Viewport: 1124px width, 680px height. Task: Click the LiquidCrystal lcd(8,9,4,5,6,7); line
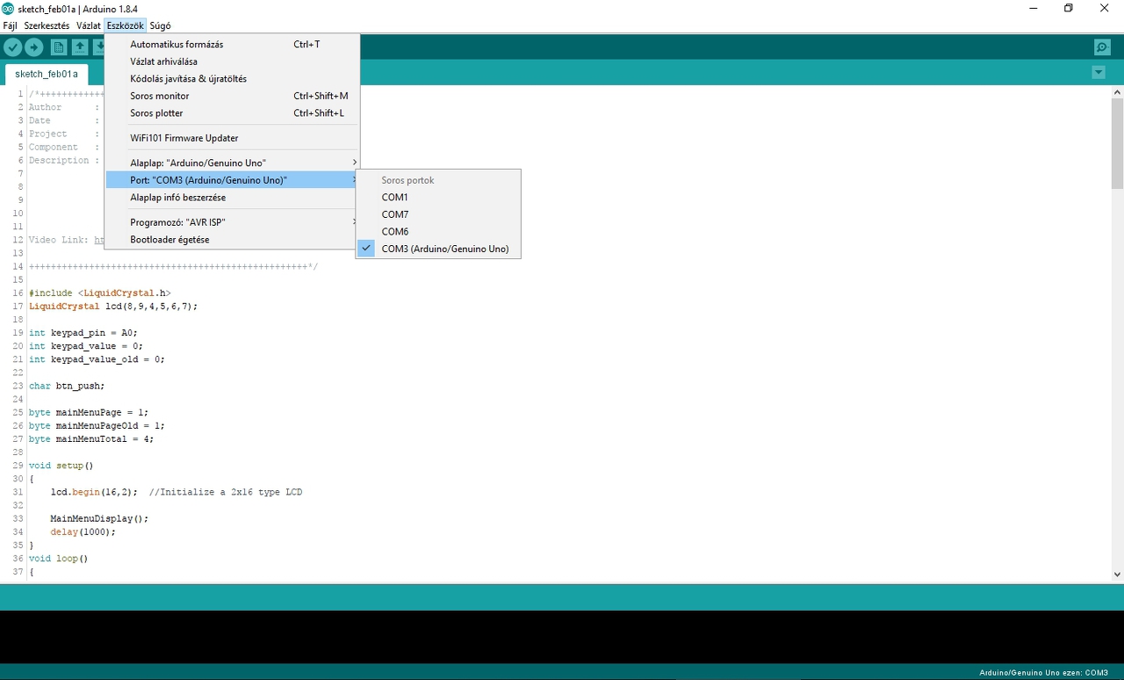[x=113, y=307]
